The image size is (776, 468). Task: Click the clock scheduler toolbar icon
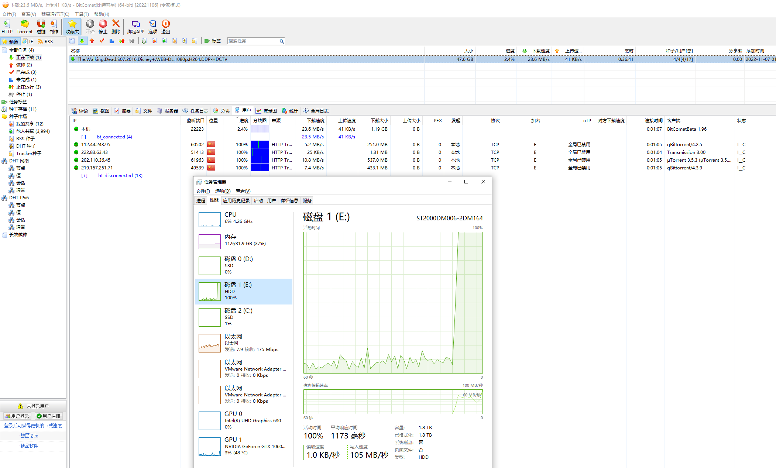tap(144, 41)
